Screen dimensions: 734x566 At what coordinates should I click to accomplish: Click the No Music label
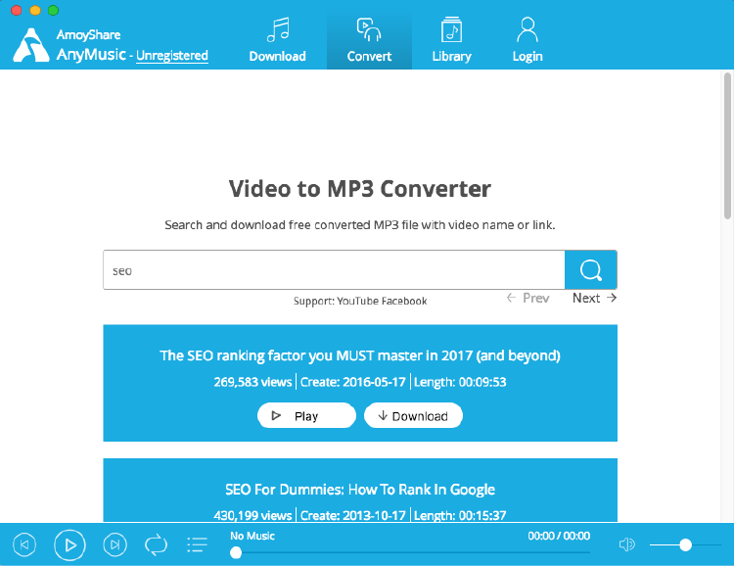252,536
